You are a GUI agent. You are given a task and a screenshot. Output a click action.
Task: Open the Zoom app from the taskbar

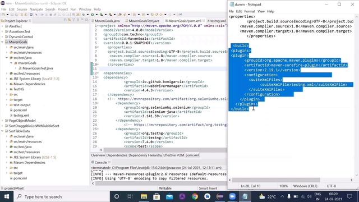(x=232, y=196)
